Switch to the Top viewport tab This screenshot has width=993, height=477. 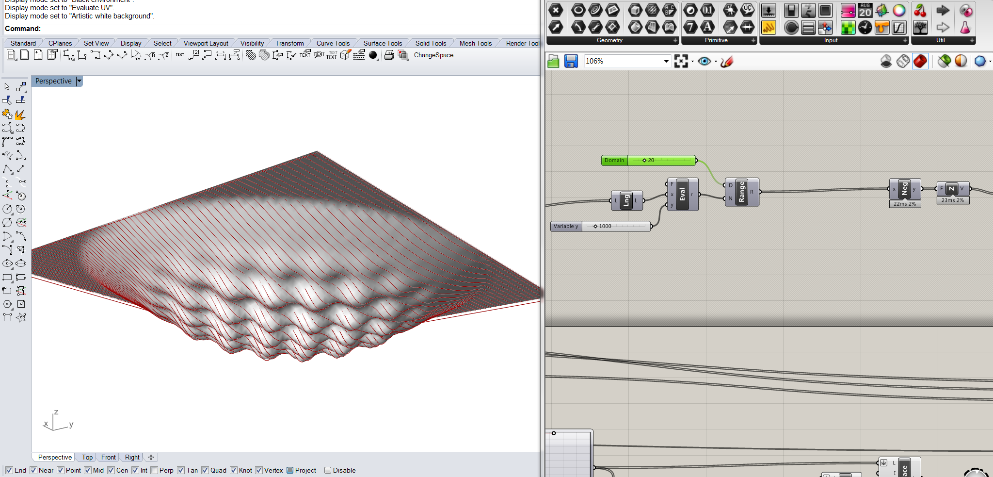[x=87, y=457]
